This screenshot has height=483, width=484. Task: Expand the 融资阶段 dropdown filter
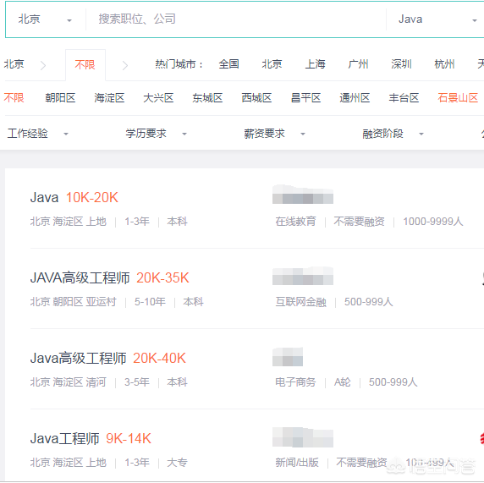(x=393, y=134)
